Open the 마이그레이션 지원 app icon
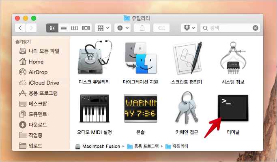The width and height of the screenshot is (277, 162). point(141,58)
